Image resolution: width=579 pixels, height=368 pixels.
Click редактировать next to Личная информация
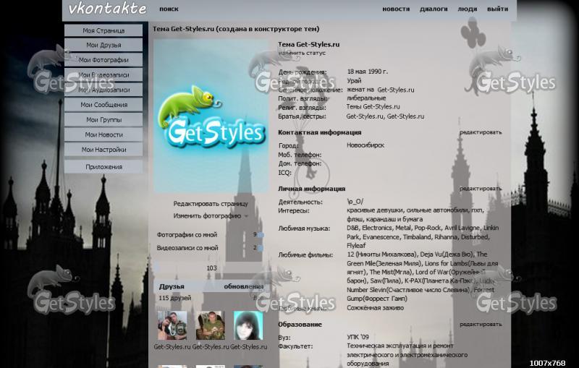click(481, 189)
